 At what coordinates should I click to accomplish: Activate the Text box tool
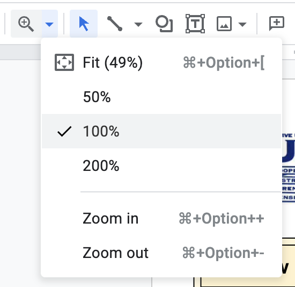pyautogui.click(x=195, y=24)
